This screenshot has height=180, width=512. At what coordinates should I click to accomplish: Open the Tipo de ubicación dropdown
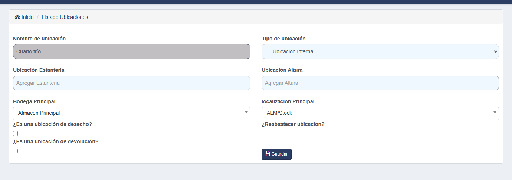pyautogui.click(x=380, y=51)
